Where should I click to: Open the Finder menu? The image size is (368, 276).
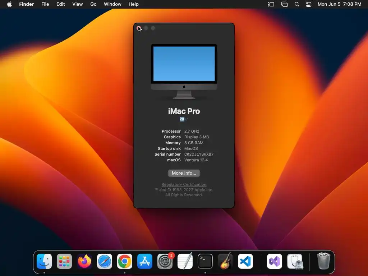click(27, 4)
